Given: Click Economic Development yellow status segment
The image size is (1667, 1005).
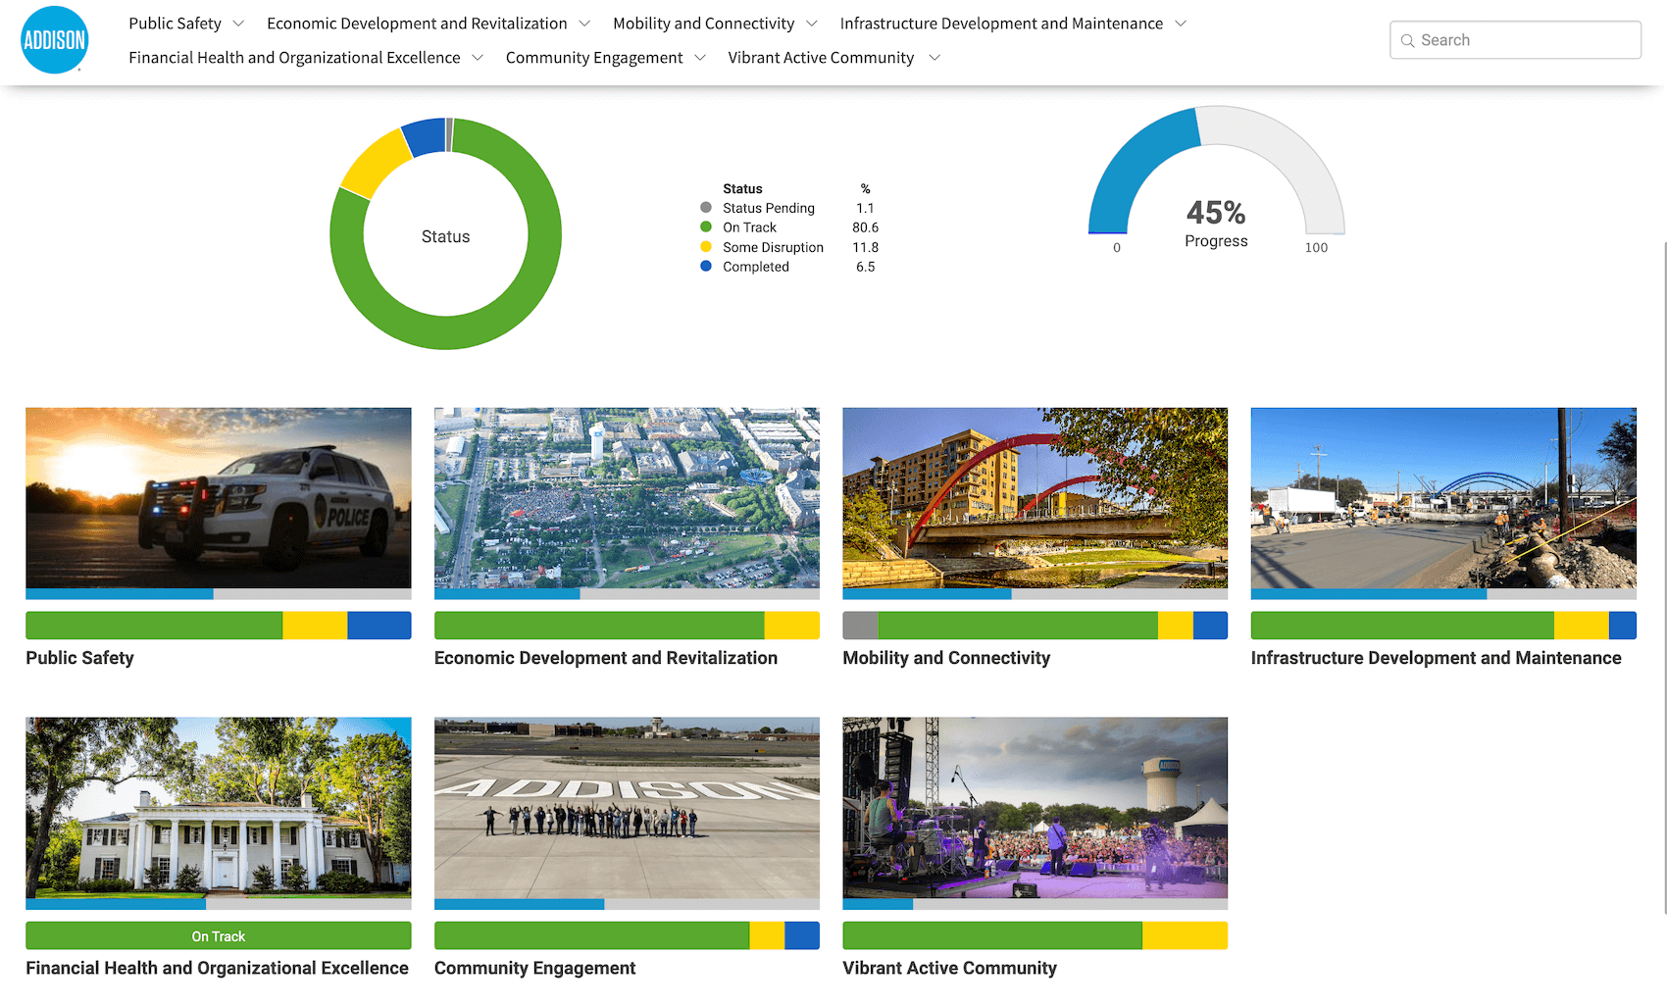Looking at the screenshot, I should [791, 626].
